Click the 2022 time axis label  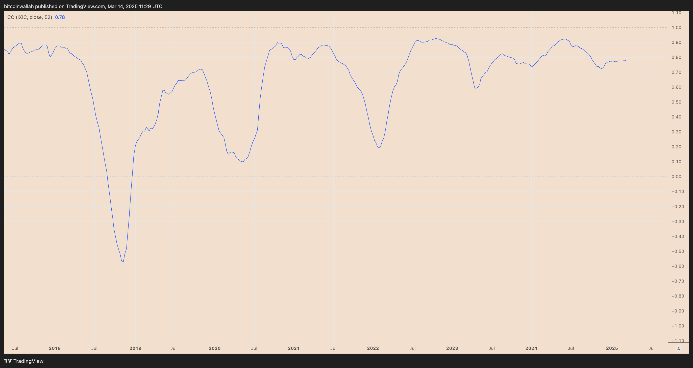373,348
